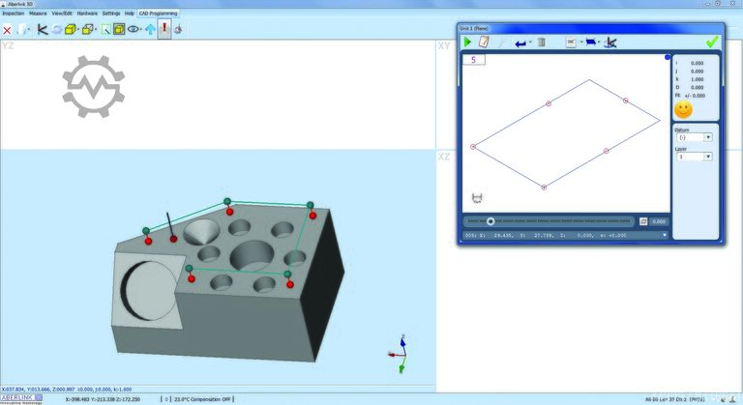Screen dimensions: 743x405
Task: Click the 0.000 value field beside slider
Action: pyautogui.click(x=658, y=221)
